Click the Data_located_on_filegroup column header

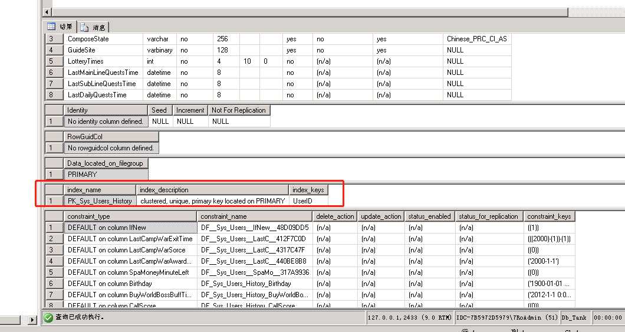pos(106,163)
